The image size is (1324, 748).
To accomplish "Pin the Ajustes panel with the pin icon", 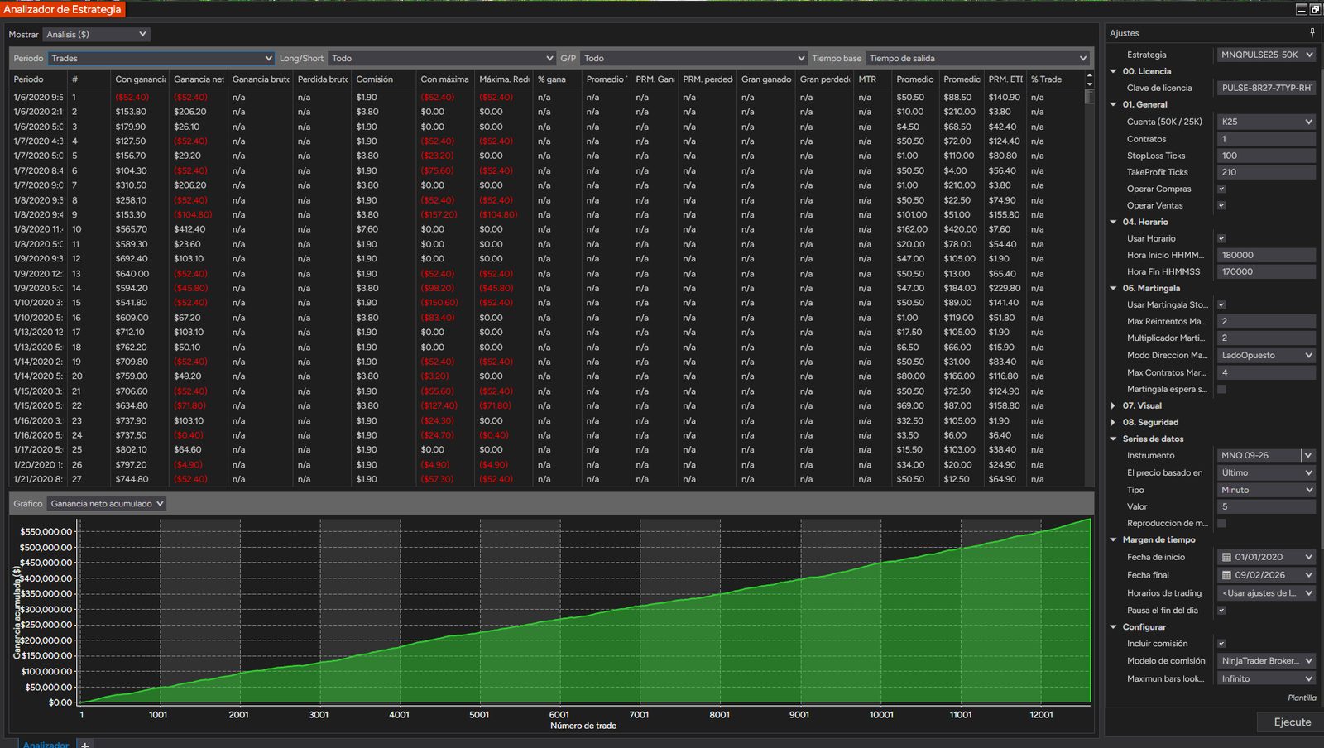I will coord(1312,32).
